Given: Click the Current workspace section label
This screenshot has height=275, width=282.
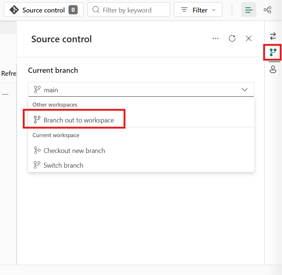Looking at the screenshot, I should pyautogui.click(x=56, y=135).
